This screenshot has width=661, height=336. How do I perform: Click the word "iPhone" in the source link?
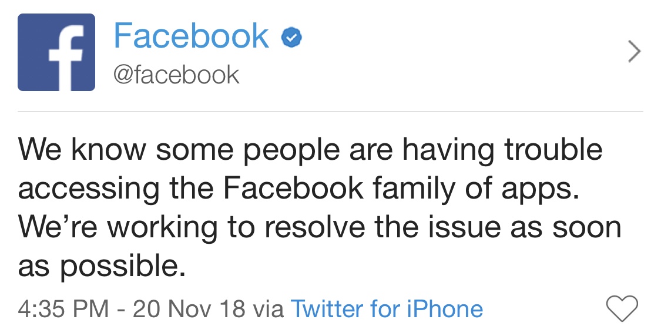[445, 309]
